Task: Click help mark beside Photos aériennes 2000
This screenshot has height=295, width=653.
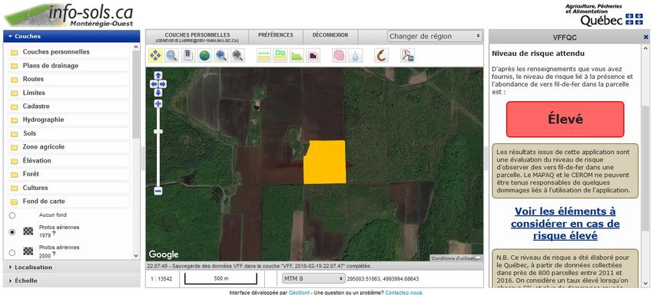Action: pos(54,254)
